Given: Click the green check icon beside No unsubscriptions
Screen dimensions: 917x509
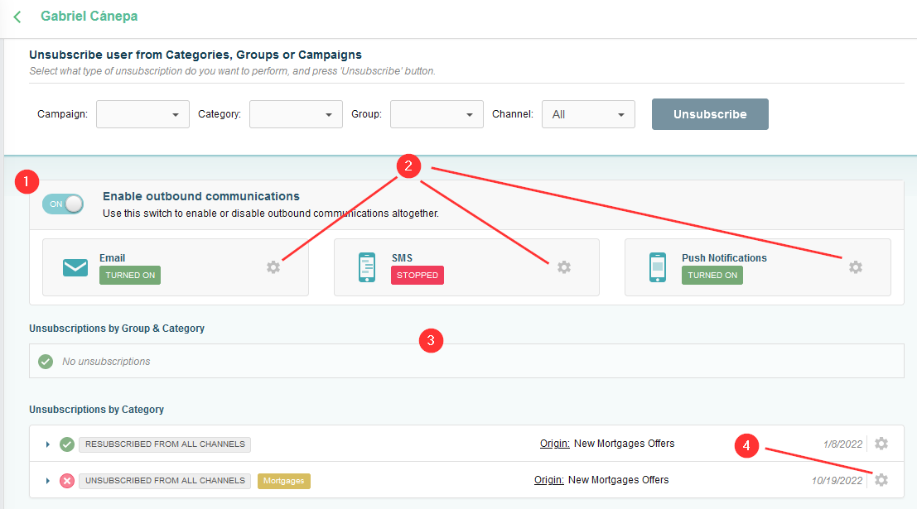Looking at the screenshot, I should click(46, 362).
